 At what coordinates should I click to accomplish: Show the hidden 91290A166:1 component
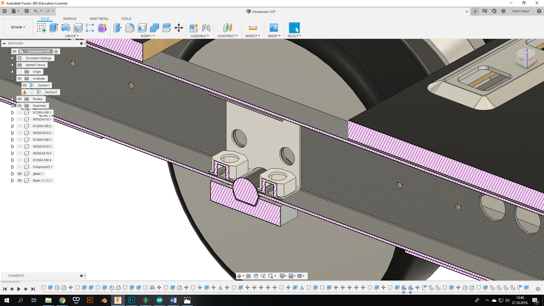[20, 112]
